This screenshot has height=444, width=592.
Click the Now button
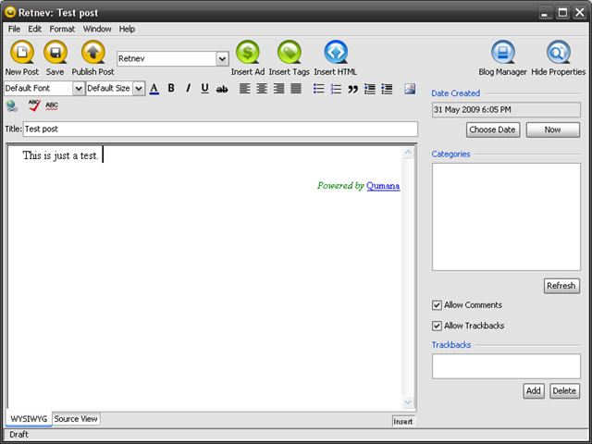[x=553, y=129]
